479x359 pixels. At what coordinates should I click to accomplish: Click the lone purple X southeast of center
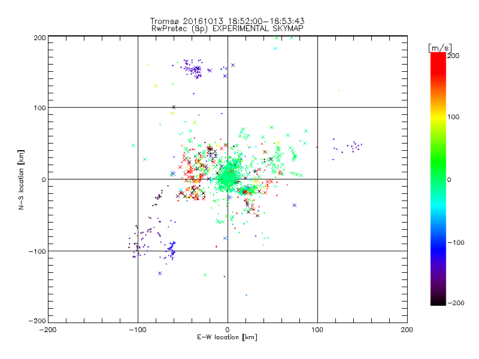click(x=295, y=205)
